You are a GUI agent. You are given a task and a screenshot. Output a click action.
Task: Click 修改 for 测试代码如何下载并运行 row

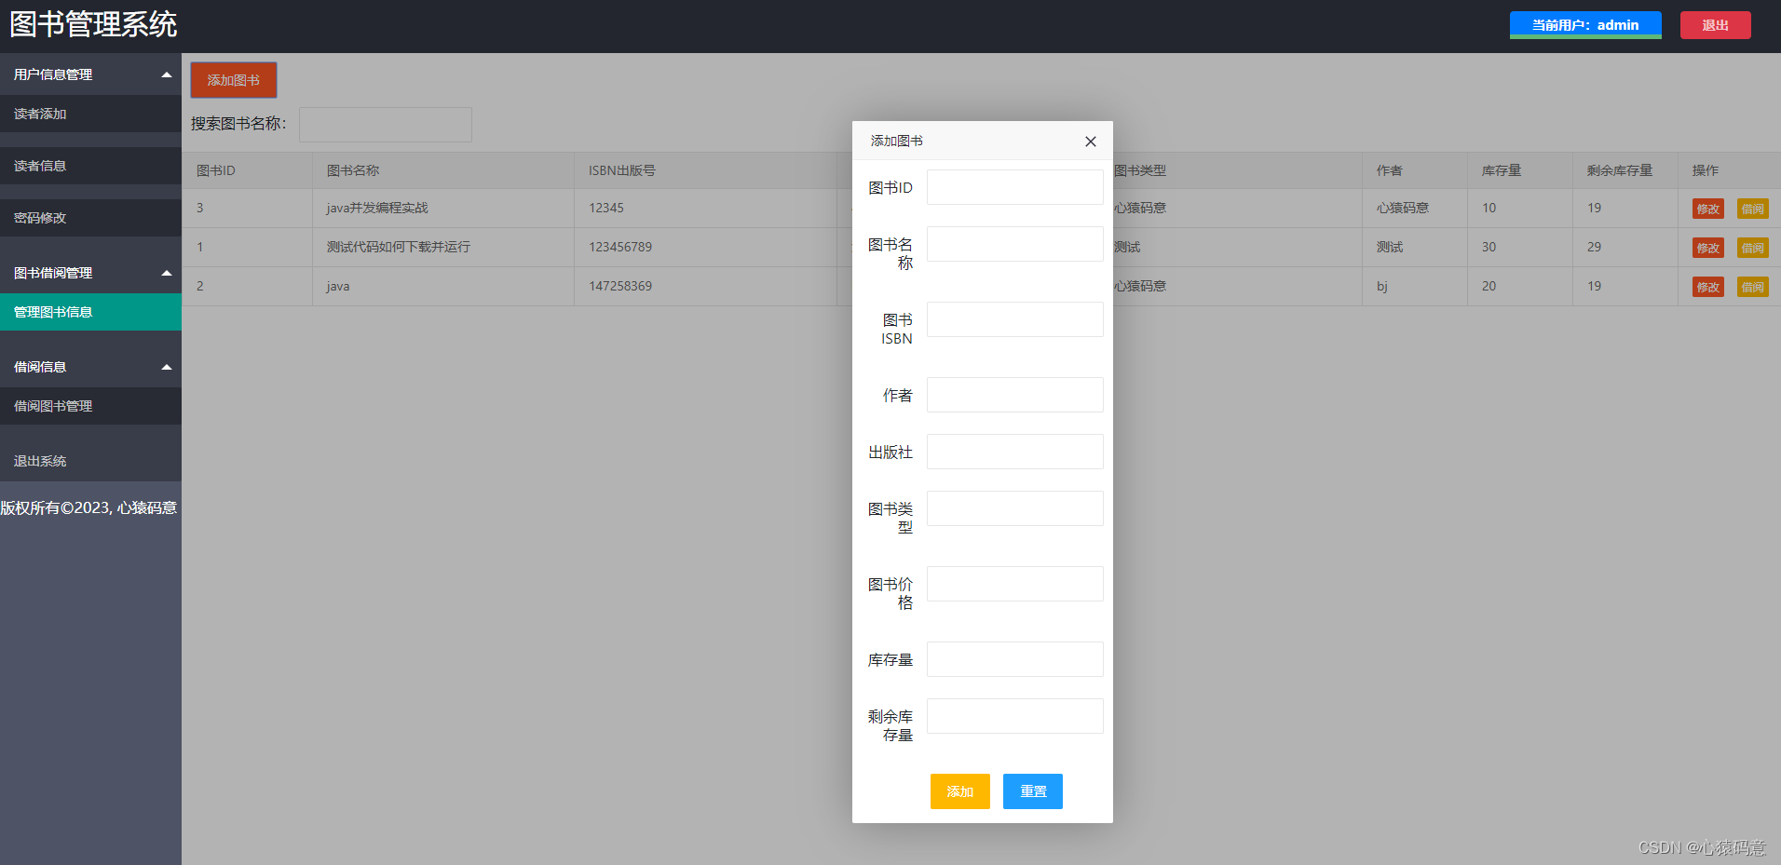point(1708,248)
